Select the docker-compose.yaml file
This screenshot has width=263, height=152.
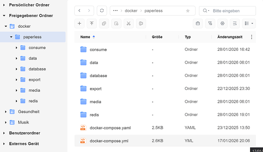coord(110,128)
